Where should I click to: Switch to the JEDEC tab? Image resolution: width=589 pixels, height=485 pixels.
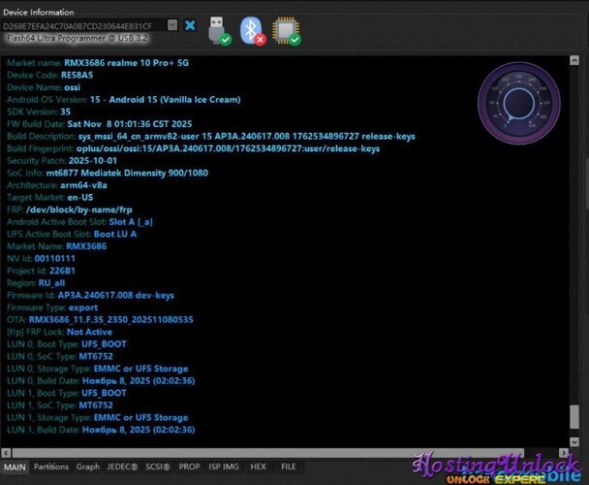(122, 467)
